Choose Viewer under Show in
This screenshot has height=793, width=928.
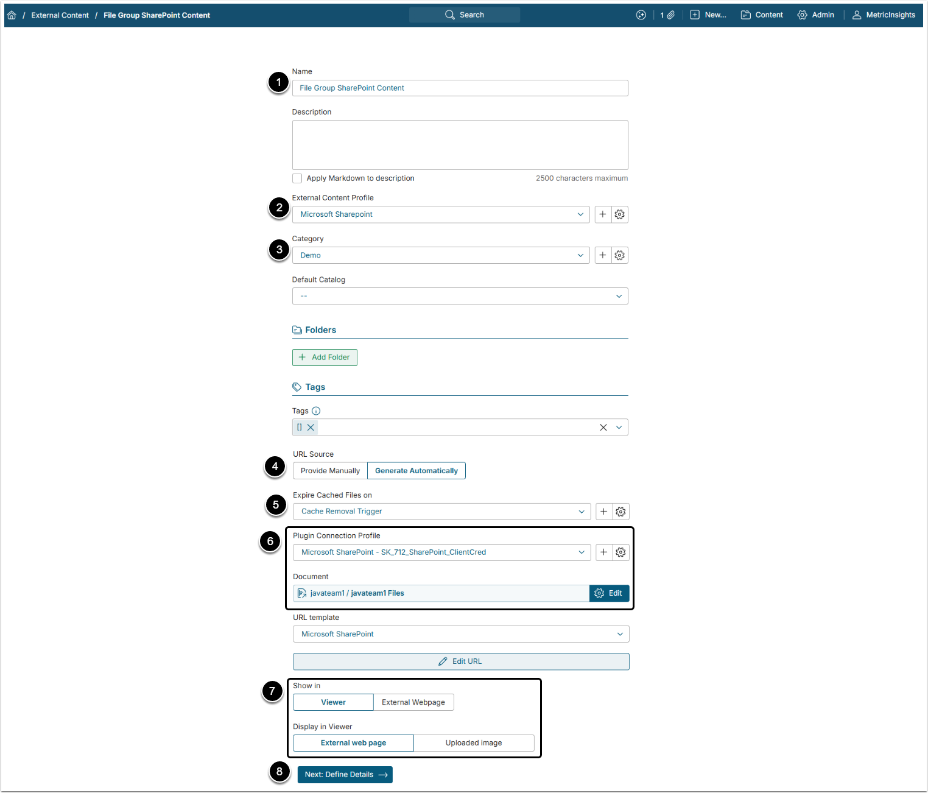(x=334, y=702)
